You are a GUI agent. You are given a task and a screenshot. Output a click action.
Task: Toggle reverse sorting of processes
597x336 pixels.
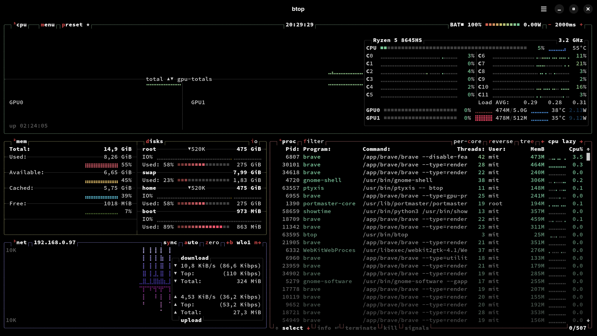pyautogui.click(x=501, y=141)
